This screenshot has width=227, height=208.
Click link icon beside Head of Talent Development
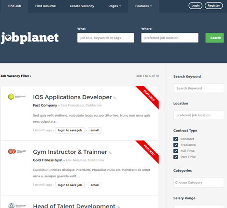tap(118, 207)
